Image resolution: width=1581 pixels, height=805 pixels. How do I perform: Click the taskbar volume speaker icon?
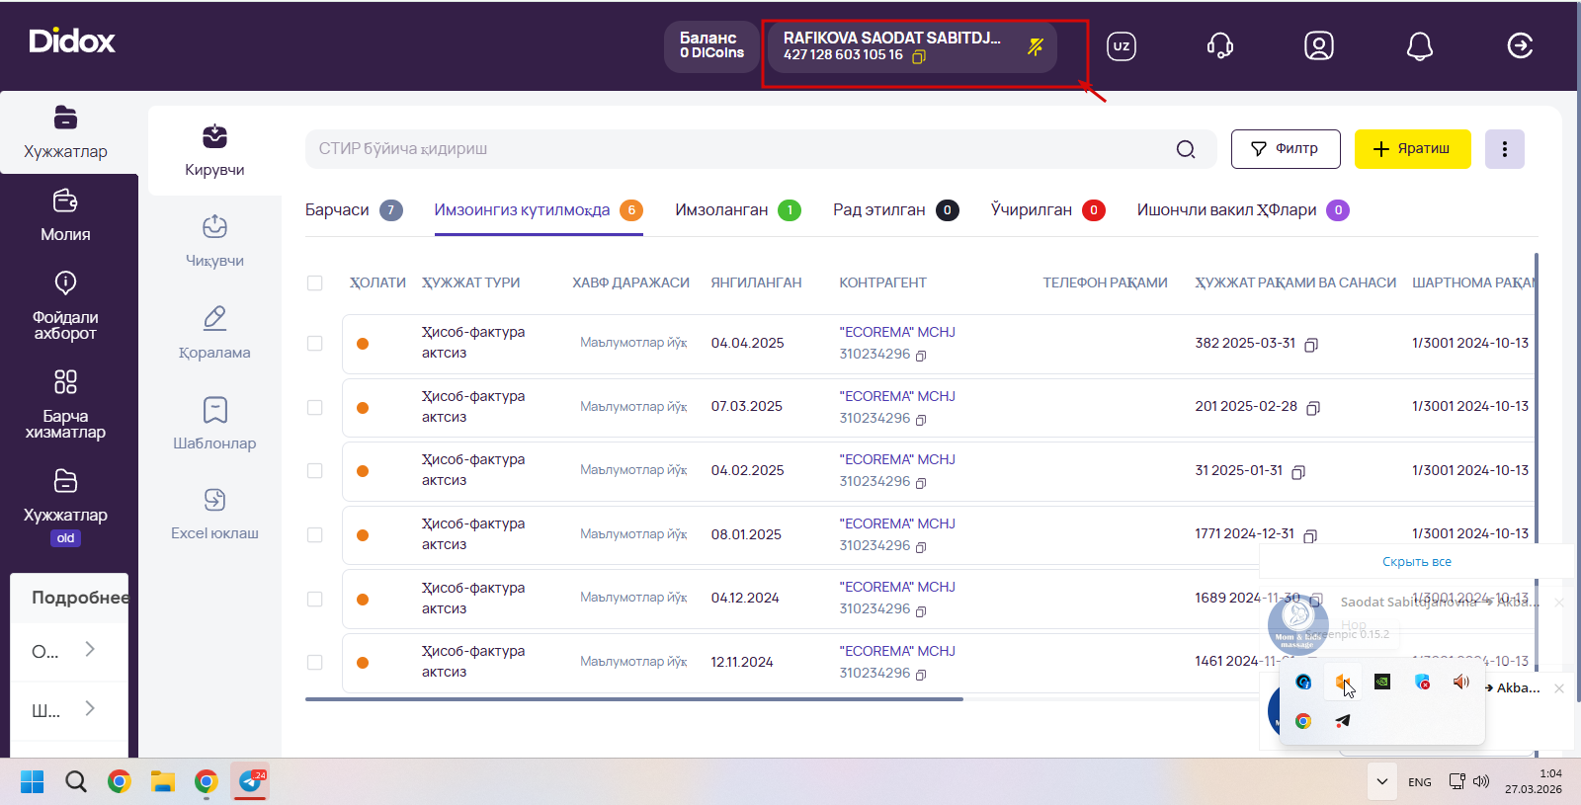tap(1481, 781)
